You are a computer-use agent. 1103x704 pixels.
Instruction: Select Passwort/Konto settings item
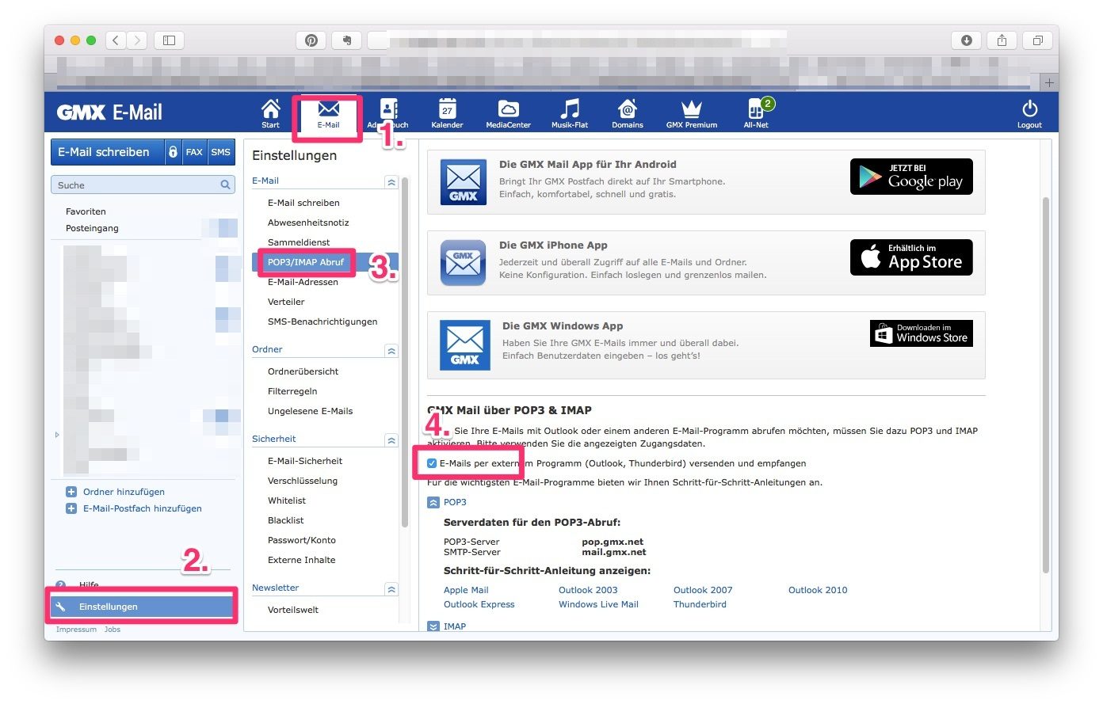302,540
